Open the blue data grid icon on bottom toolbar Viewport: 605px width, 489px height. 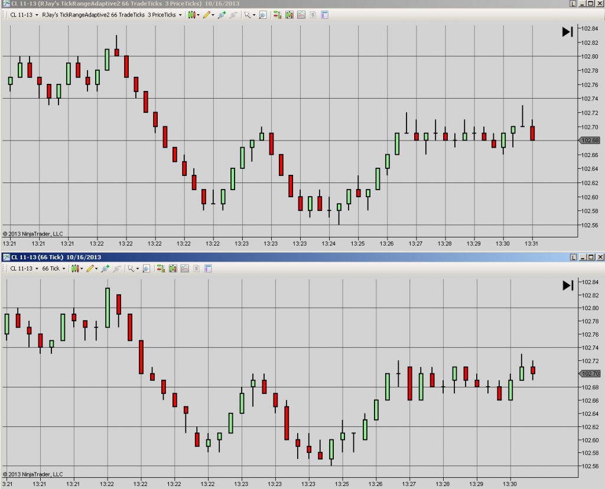tap(207, 269)
